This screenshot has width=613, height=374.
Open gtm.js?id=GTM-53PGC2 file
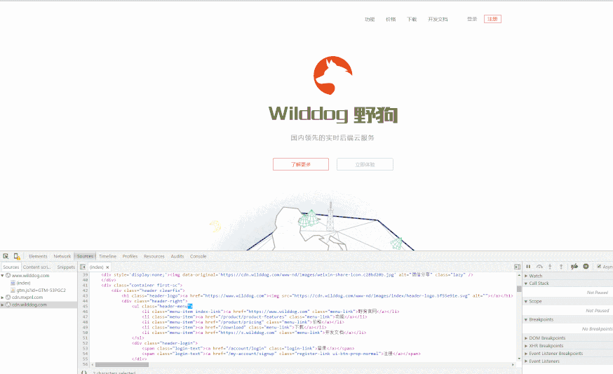coord(41,290)
